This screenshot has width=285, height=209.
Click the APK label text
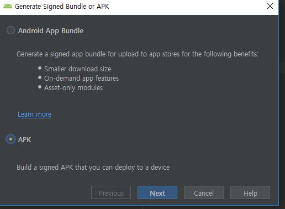[x=24, y=140]
